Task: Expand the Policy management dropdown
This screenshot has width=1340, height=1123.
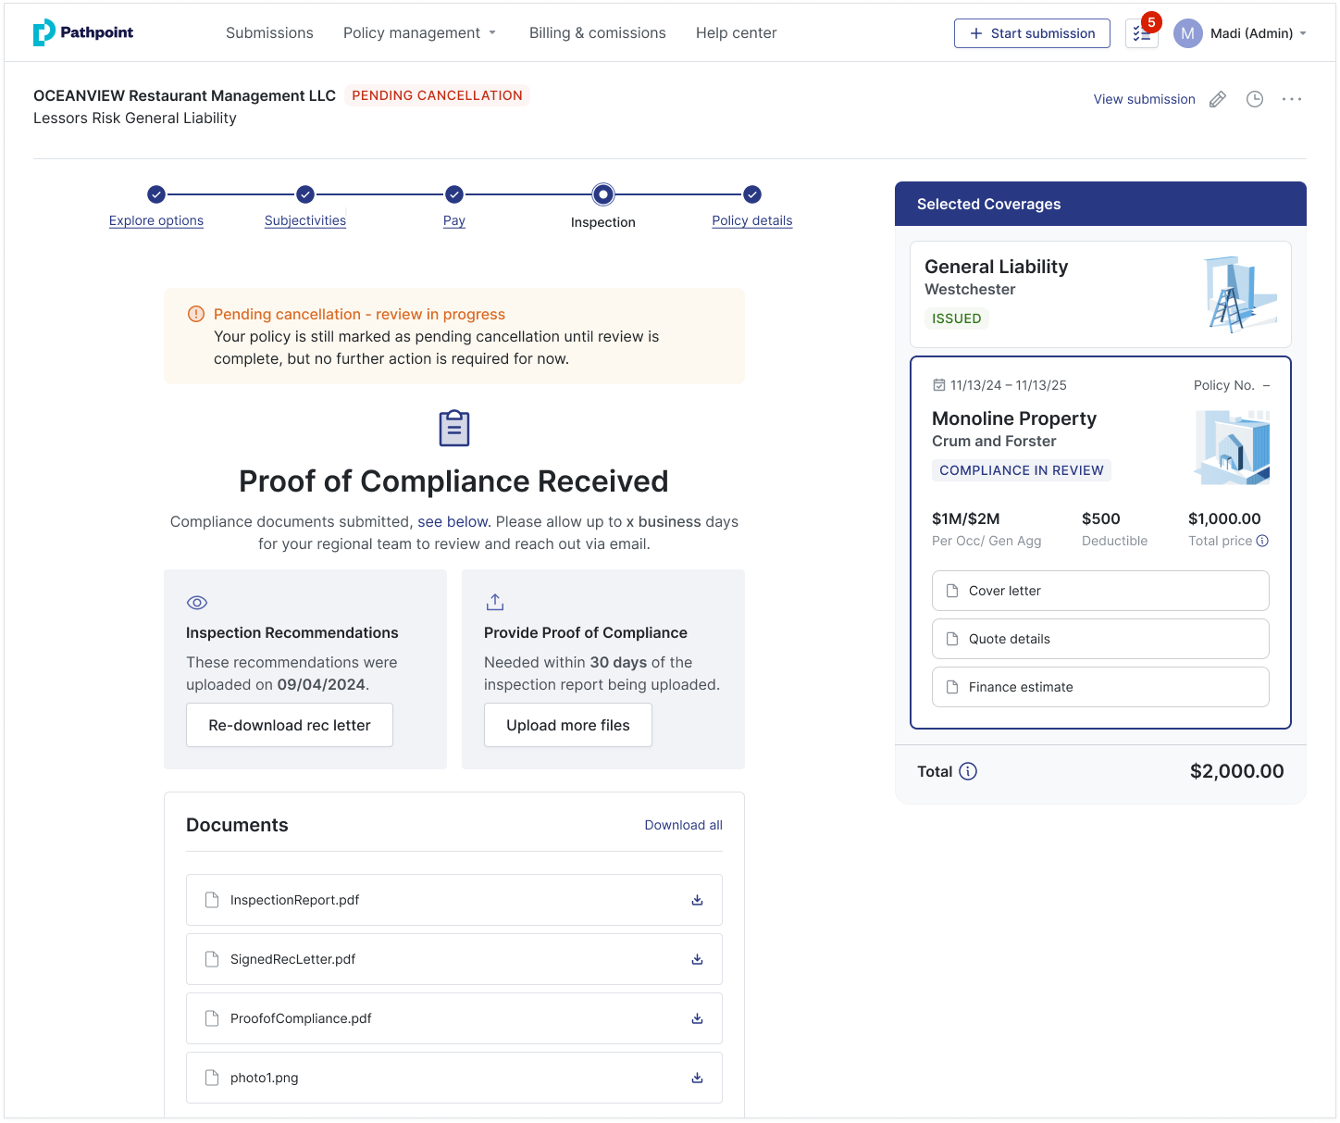Action: tap(420, 33)
